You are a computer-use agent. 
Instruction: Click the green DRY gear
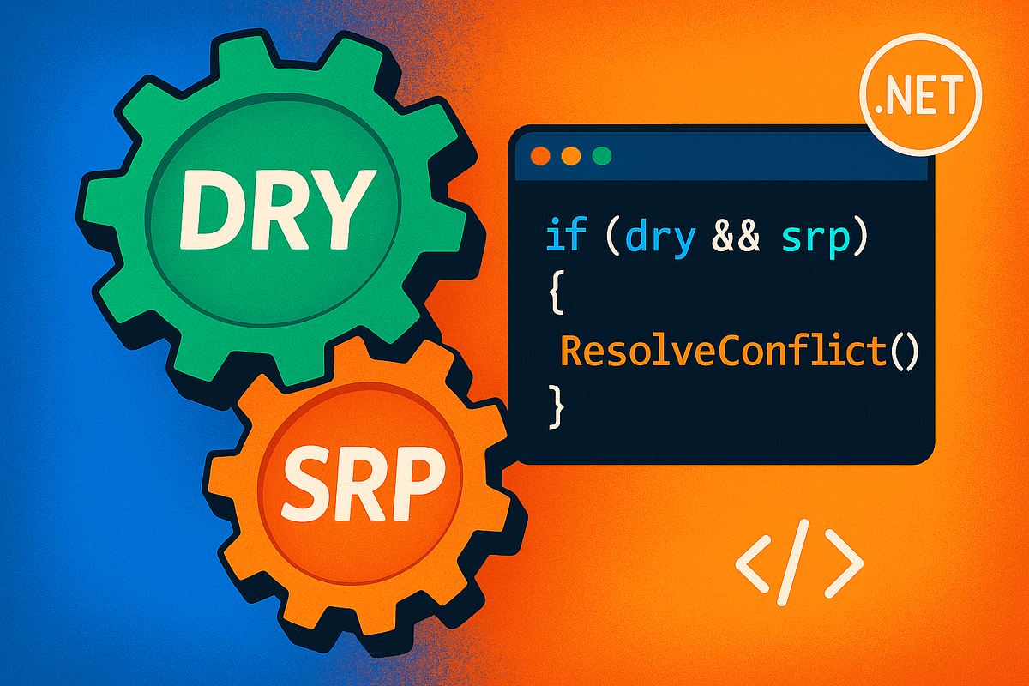pyautogui.click(x=273, y=206)
